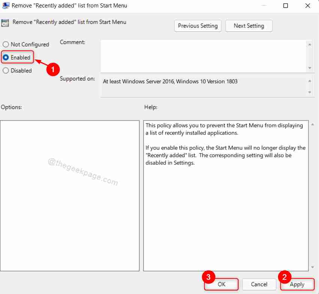
Task: Click the Supported on version text area
Action: pyautogui.click(x=202, y=82)
